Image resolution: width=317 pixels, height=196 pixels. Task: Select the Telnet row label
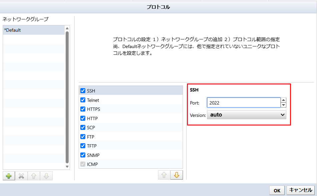(93, 100)
